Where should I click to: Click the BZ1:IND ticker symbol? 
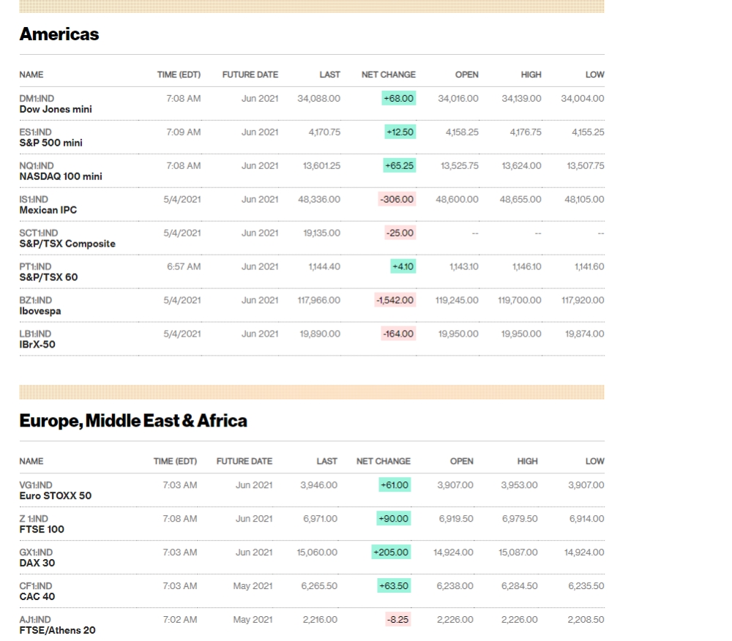(x=35, y=300)
